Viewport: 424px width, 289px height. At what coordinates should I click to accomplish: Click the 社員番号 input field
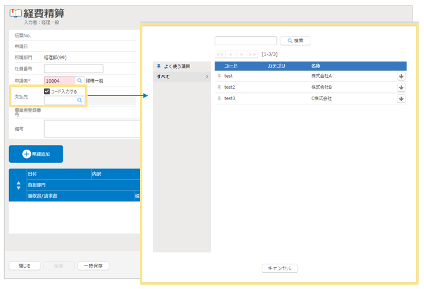[73, 68]
